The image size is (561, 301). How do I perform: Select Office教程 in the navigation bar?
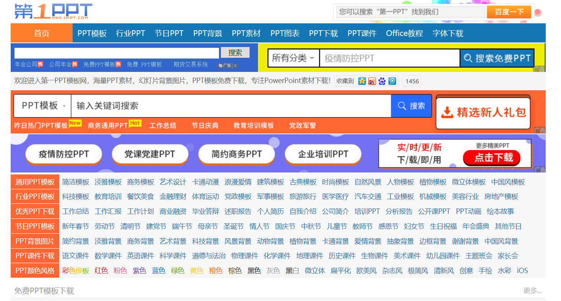click(405, 33)
